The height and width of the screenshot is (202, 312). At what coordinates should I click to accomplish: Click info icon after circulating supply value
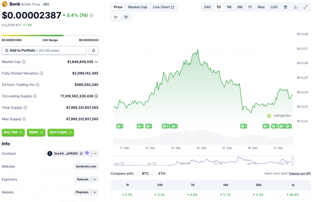coord(96,96)
